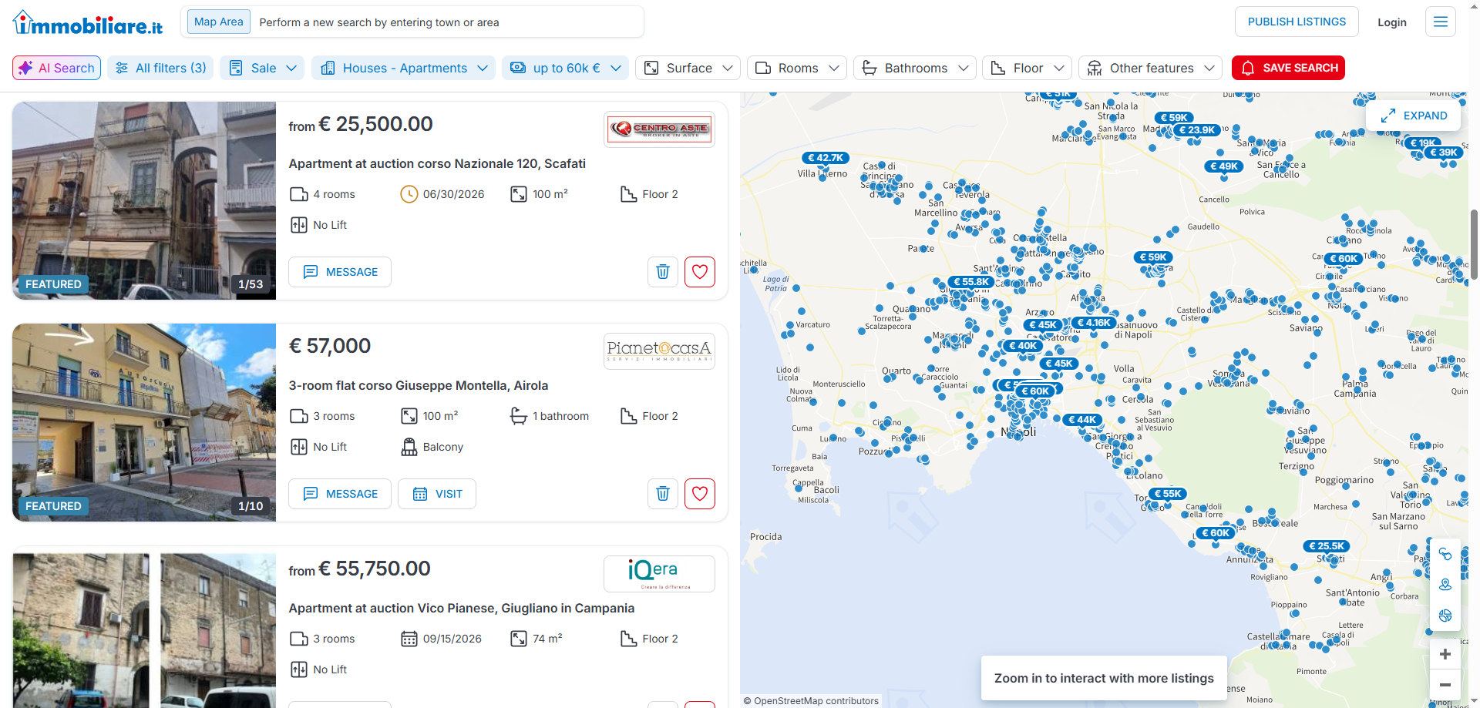Expand the Rooms filter dropdown
The image size is (1480, 708).
click(x=797, y=68)
